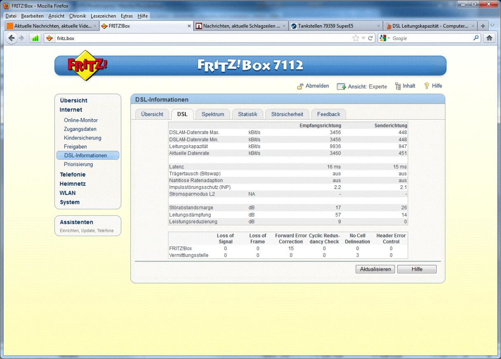
Task: Click Internet in the sidebar
Action: 71,110
